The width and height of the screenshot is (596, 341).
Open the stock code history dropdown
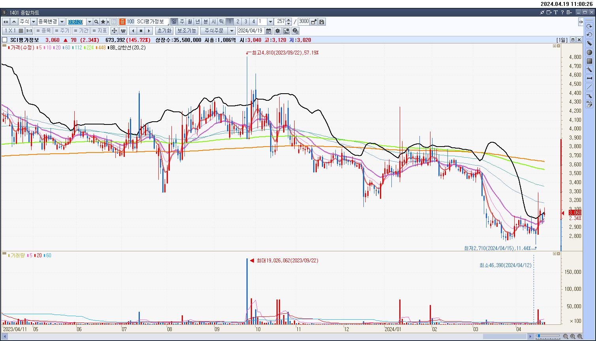click(89, 22)
